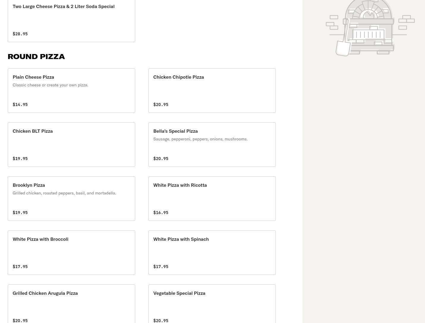Click the $19.95 price of Chicken BLT Pizza
425x323 pixels.
pyautogui.click(x=20, y=159)
